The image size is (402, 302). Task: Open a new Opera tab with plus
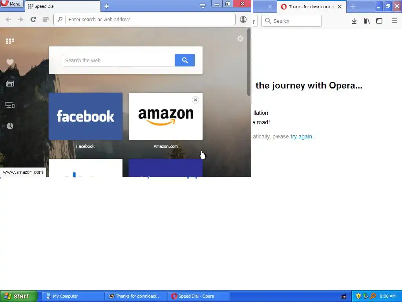(x=107, y=6)
